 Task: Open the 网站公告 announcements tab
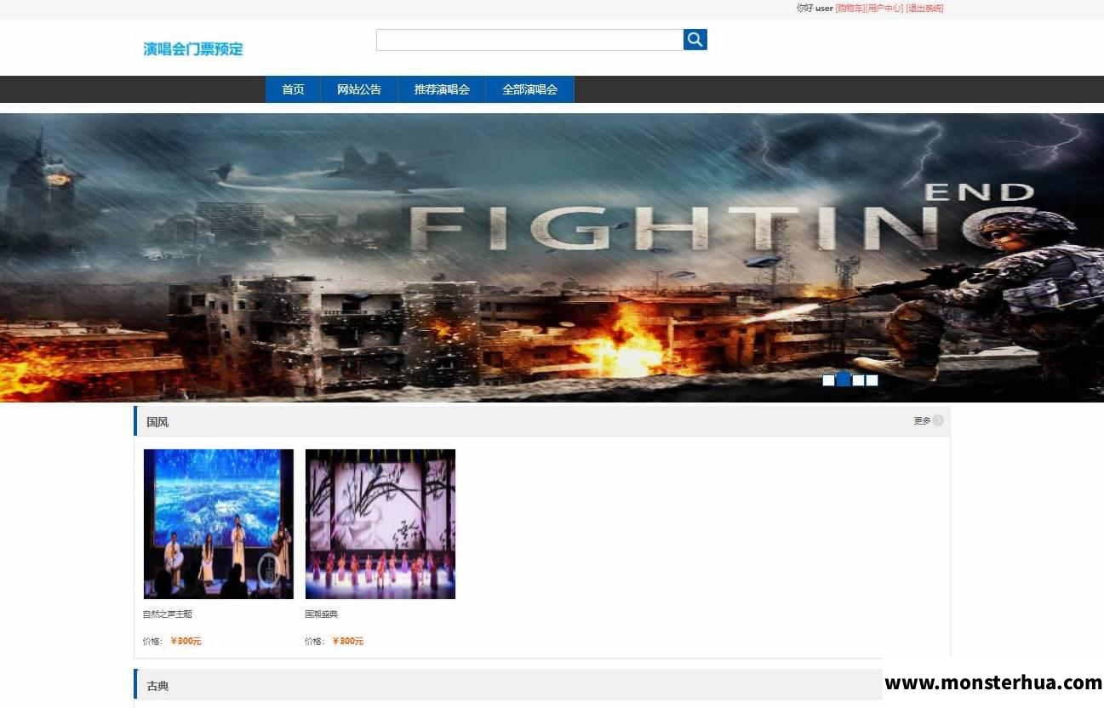click(x=359, y=89)
